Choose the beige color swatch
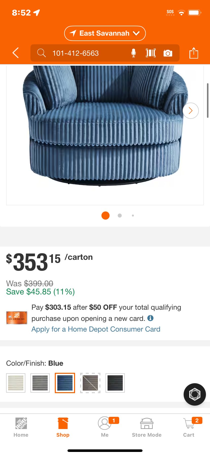 (16, 383)
